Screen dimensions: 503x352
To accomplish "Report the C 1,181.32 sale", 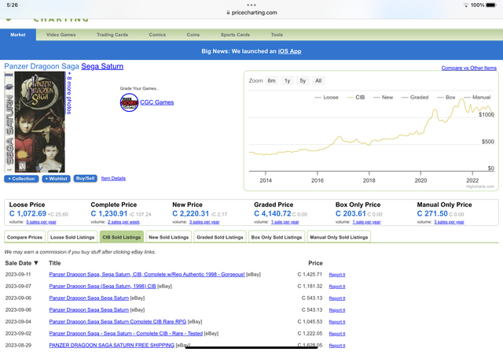I will pos(337,287).
